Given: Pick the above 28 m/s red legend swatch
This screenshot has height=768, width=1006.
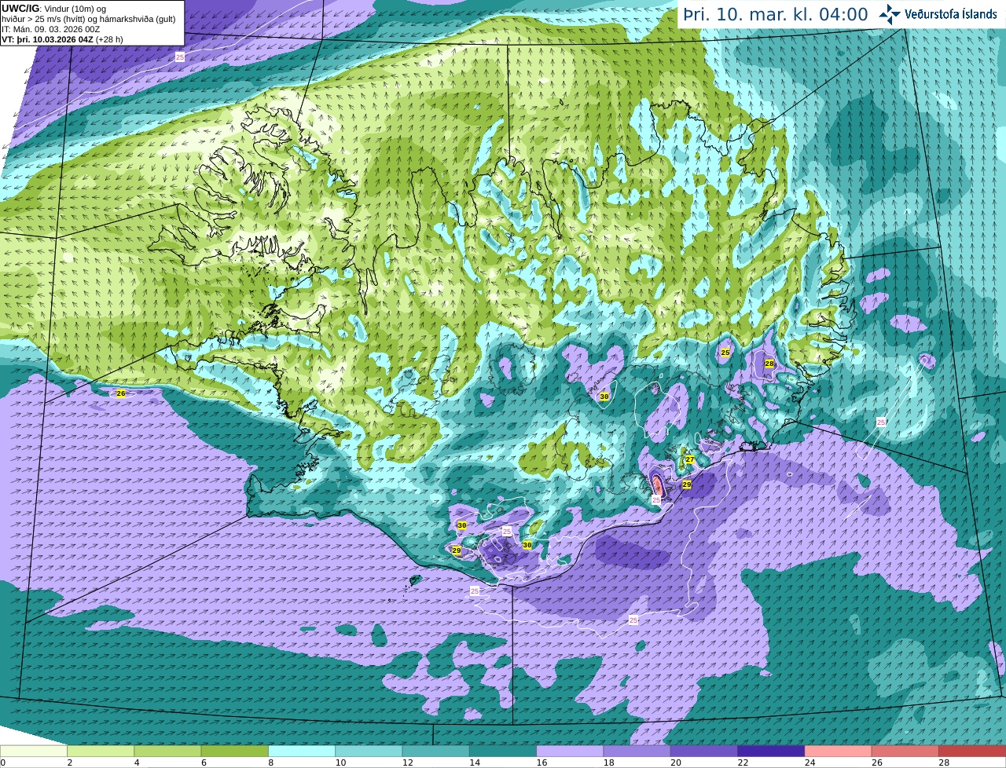Looking at the screenshot, I should pyautogui.click(x=972, y=752).
